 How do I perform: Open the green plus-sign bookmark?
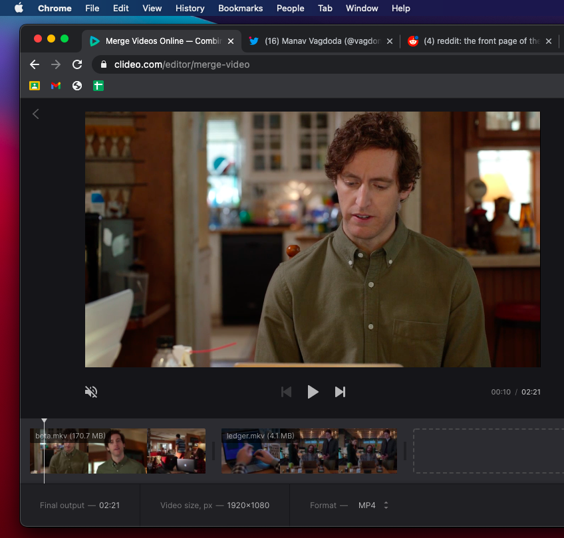pyautogui.click(x=98, y=86)
